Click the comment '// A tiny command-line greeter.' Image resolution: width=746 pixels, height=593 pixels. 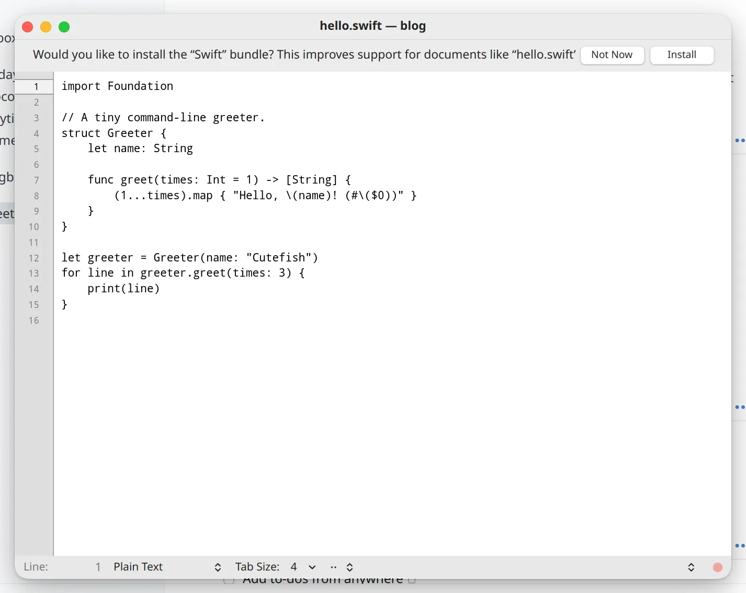[163, 118]
